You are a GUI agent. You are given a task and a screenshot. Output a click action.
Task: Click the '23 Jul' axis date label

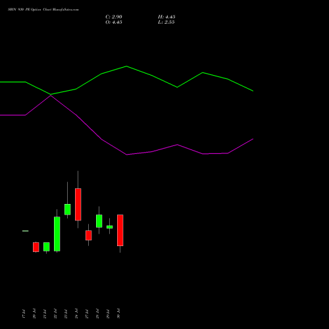66,314
